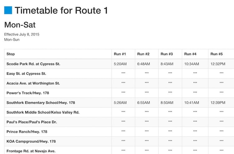Select the Power's Track/Hwy. 178 stop
Viewport: 234px width, 154px height.
click(x=28, y=93)
